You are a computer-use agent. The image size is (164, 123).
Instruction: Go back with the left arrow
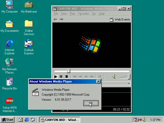55,19
